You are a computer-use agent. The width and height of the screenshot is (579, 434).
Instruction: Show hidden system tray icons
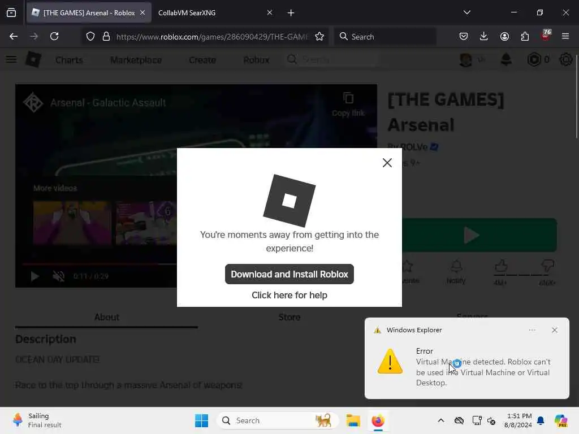[441, 420]
